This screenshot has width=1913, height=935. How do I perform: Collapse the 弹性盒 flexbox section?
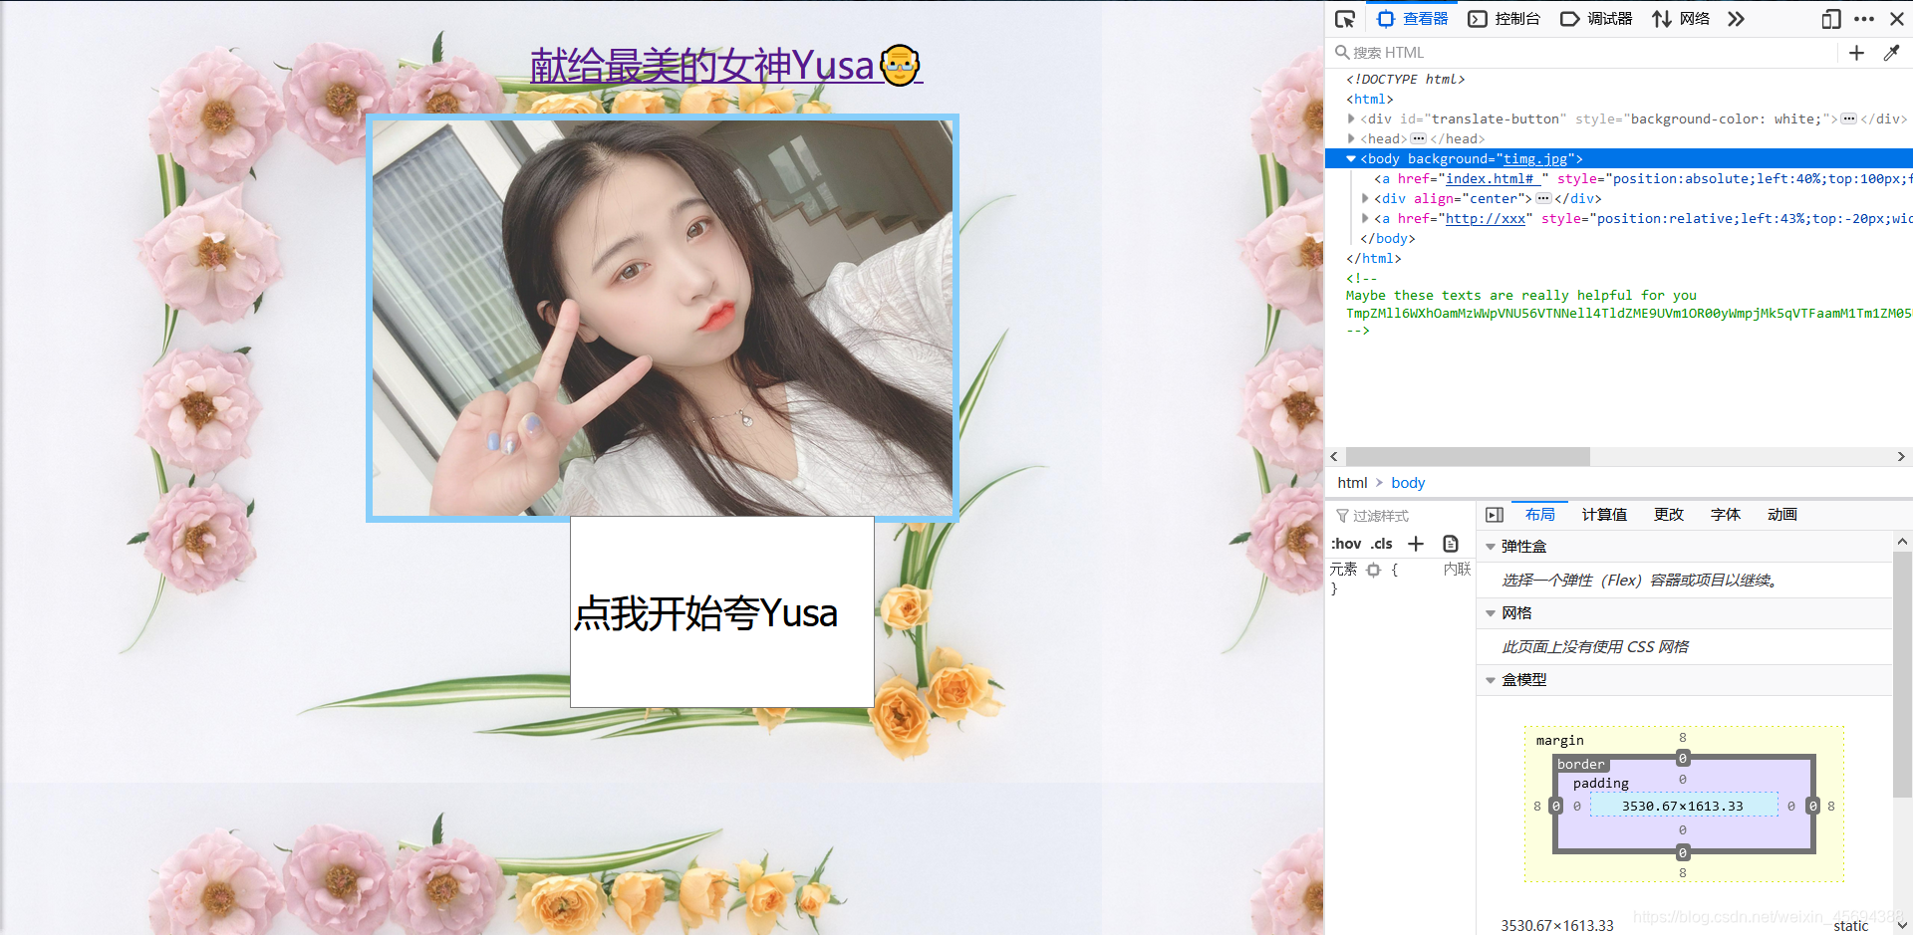tap(1491, 546)
